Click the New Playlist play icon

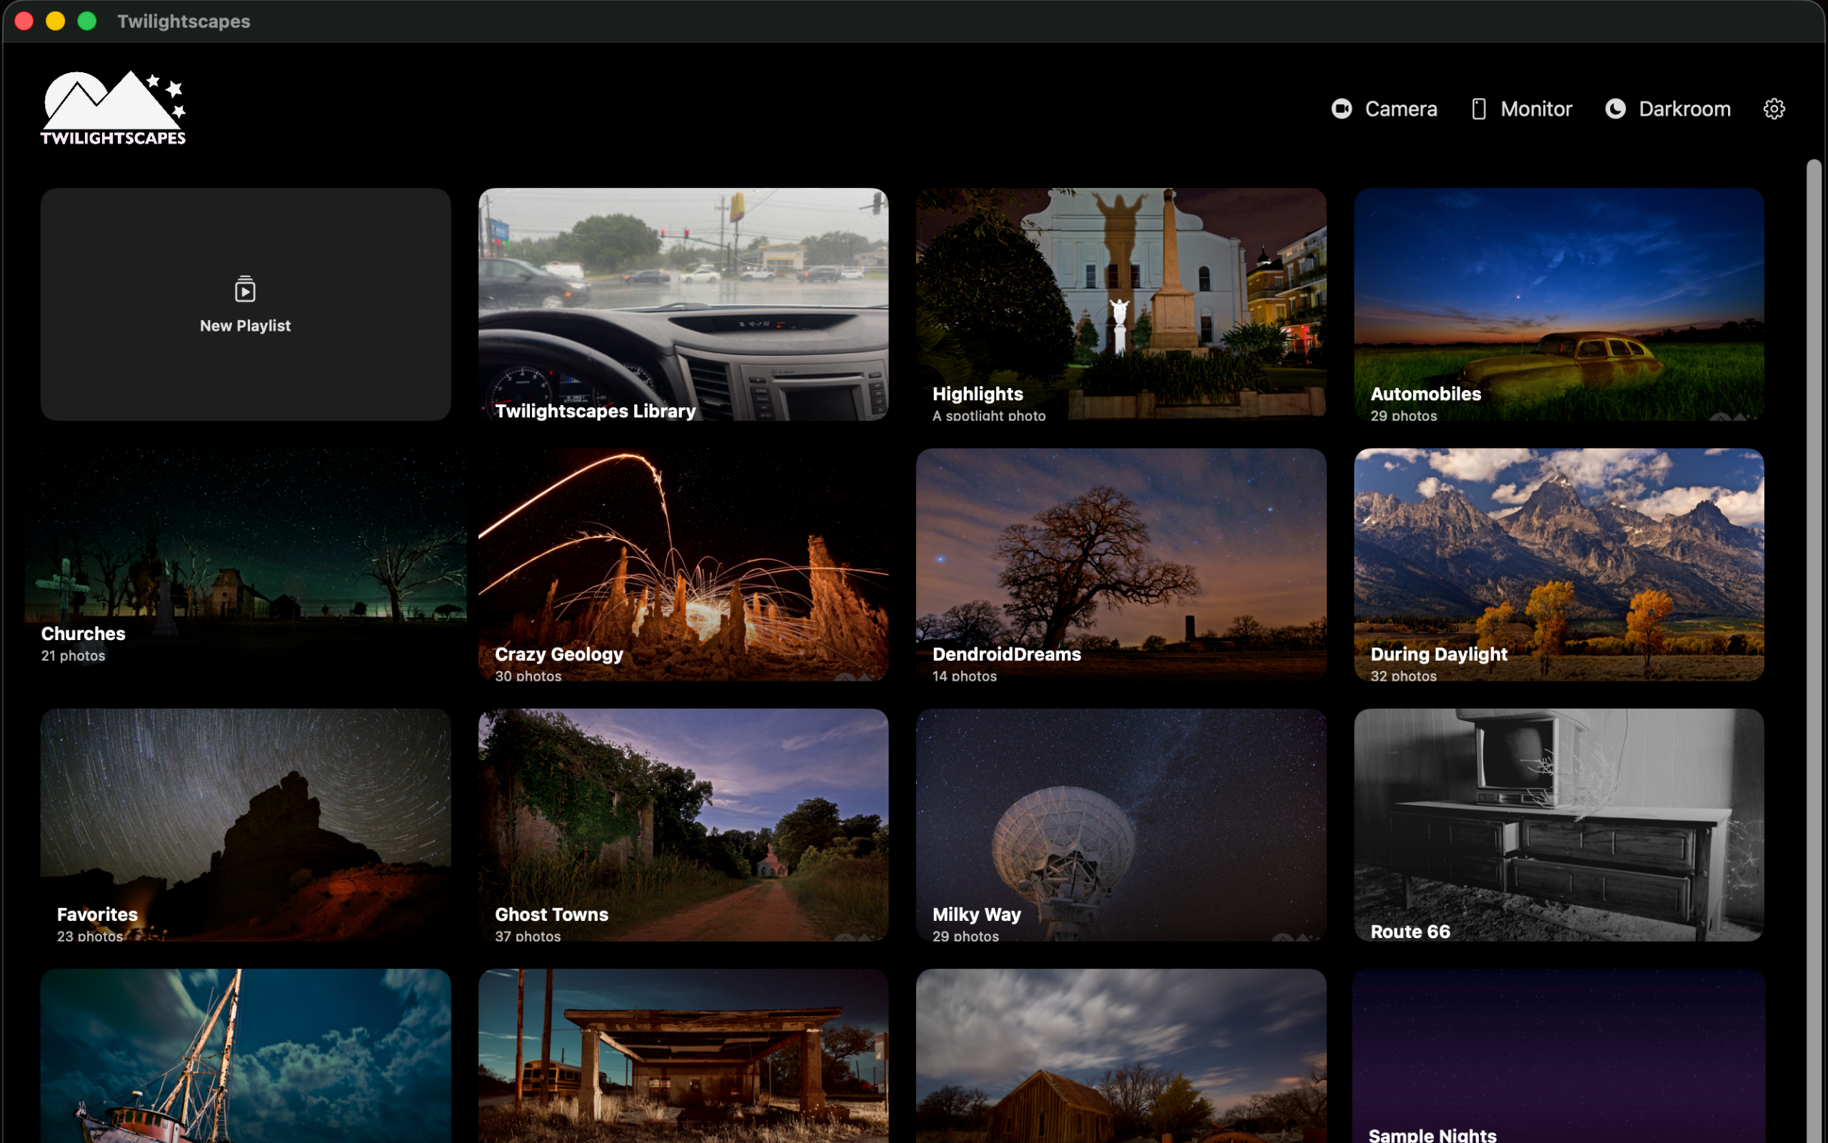245,289
